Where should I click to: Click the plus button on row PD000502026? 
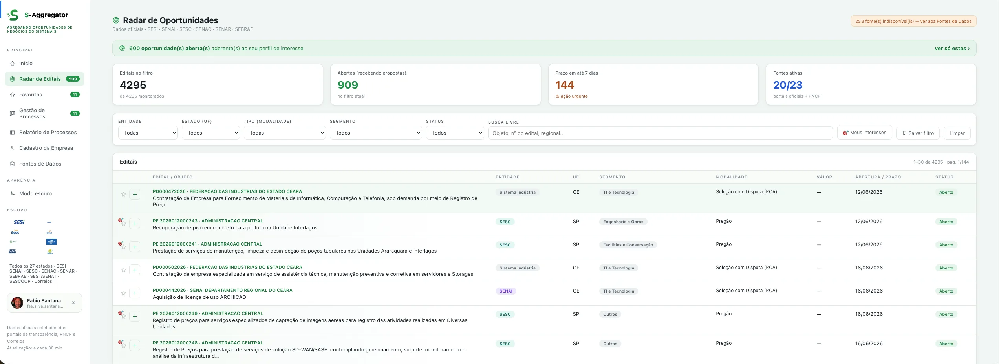coord(135,270)
